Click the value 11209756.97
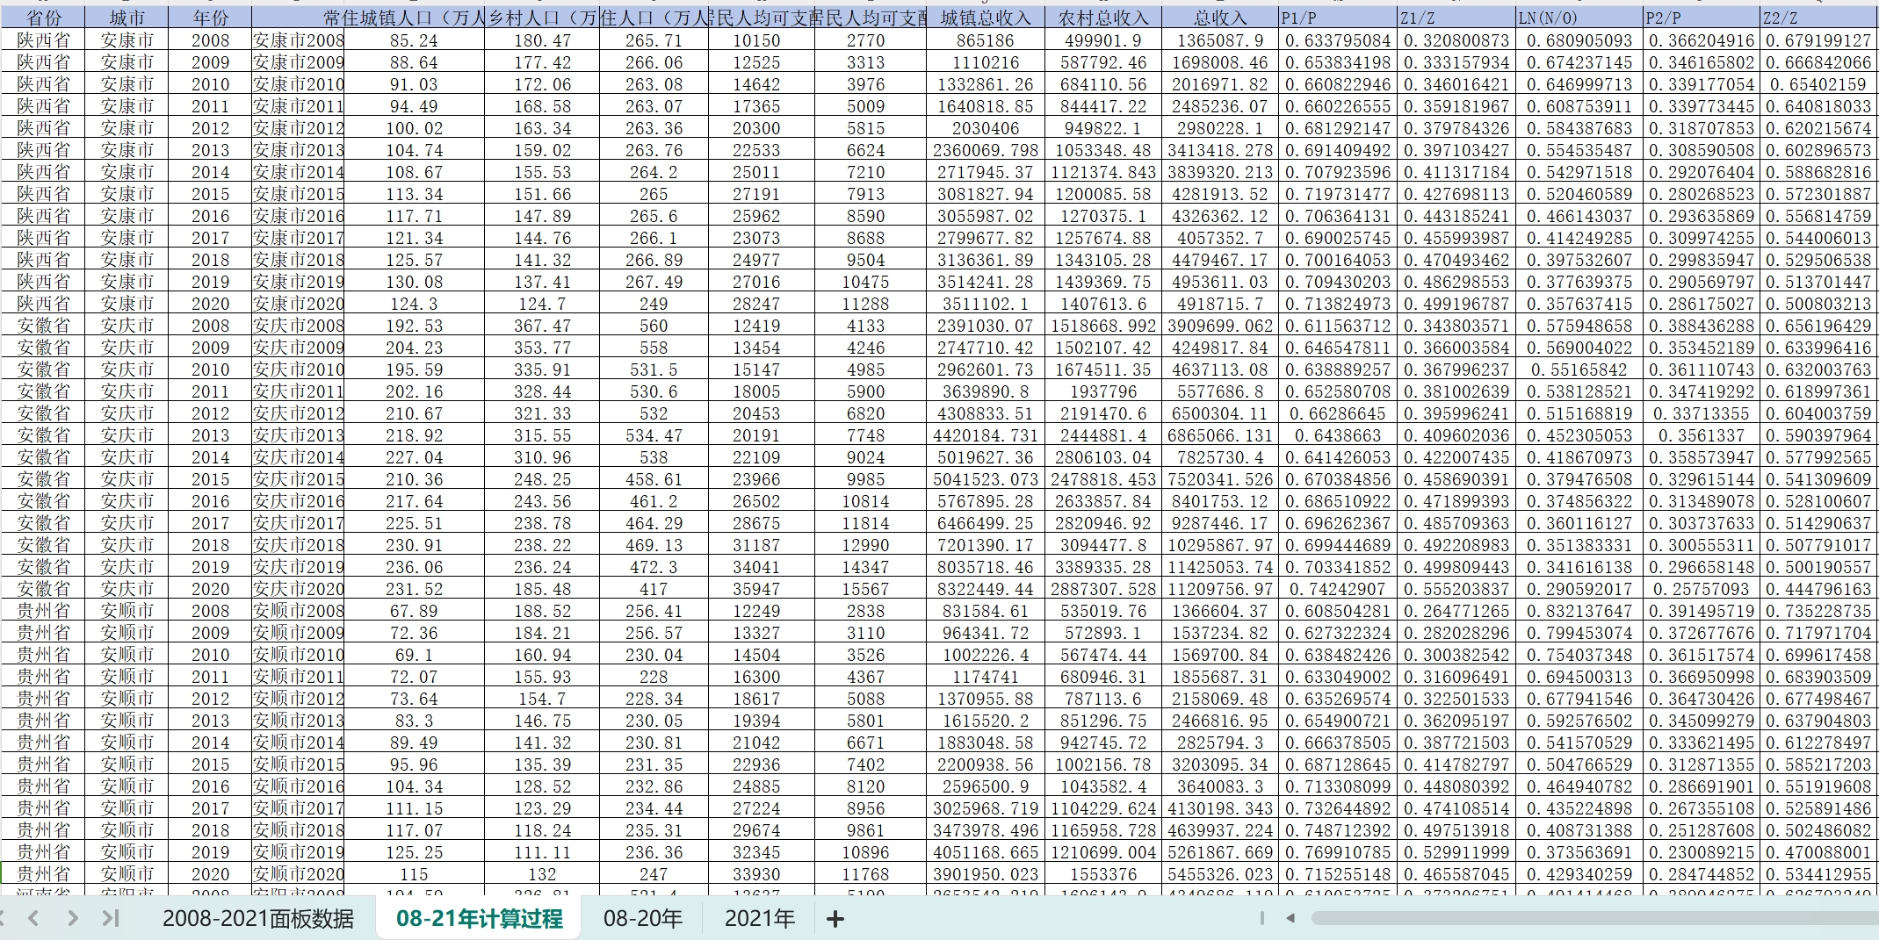Image resolution: width=1879 pixels, height=940 pixels. 1220,589
